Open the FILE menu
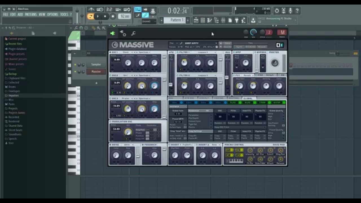 (5, 14)
